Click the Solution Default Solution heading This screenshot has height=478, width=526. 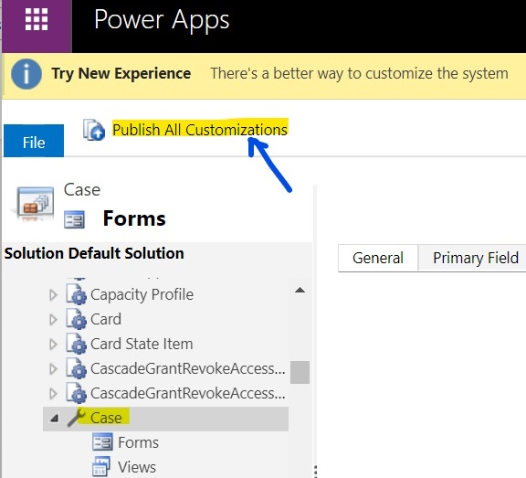(94, 253)
